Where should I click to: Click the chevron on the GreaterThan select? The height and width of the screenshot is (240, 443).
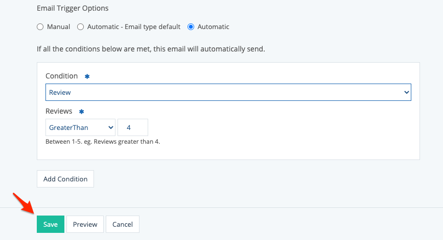click(110, 127)
